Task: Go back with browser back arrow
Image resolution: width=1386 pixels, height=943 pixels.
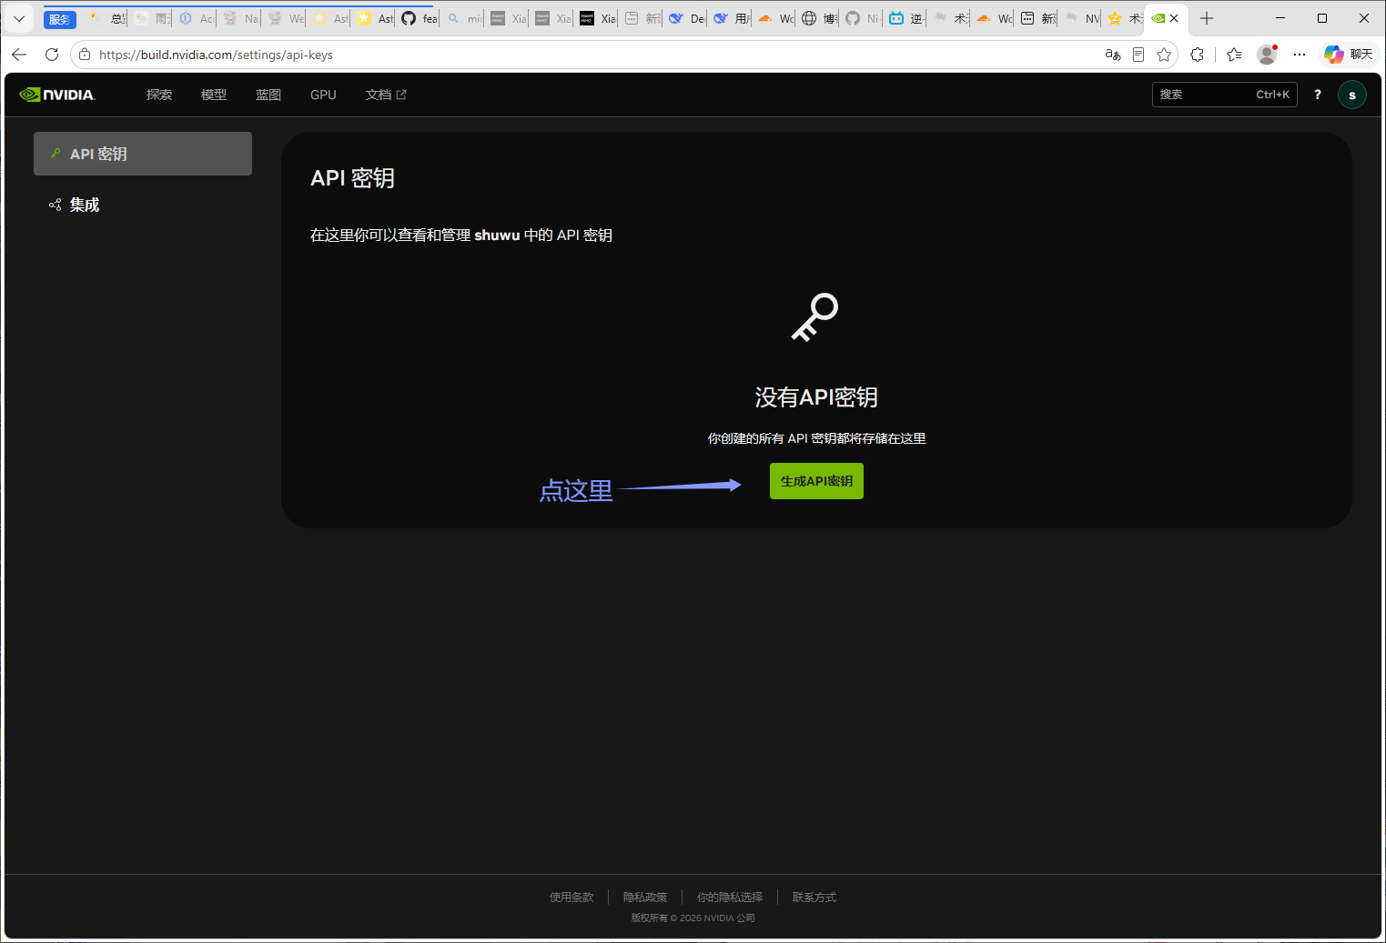Action: (19, 55)
